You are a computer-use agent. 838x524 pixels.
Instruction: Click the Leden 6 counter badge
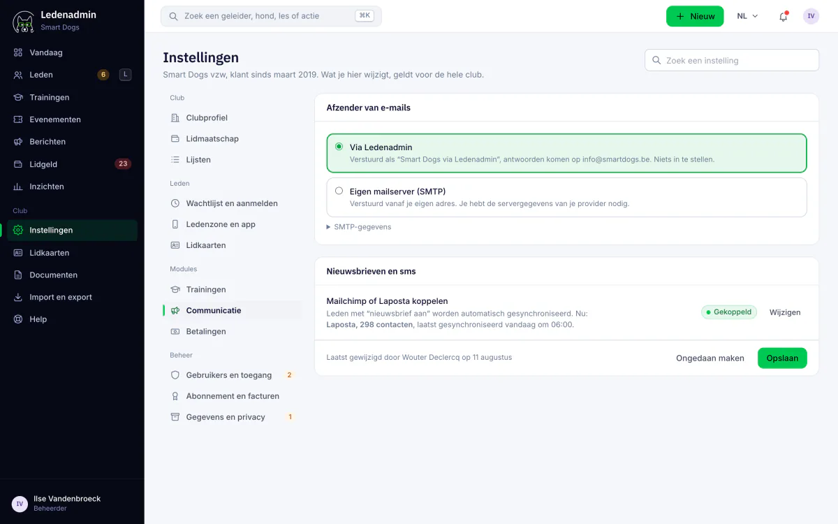pos(103,75)
